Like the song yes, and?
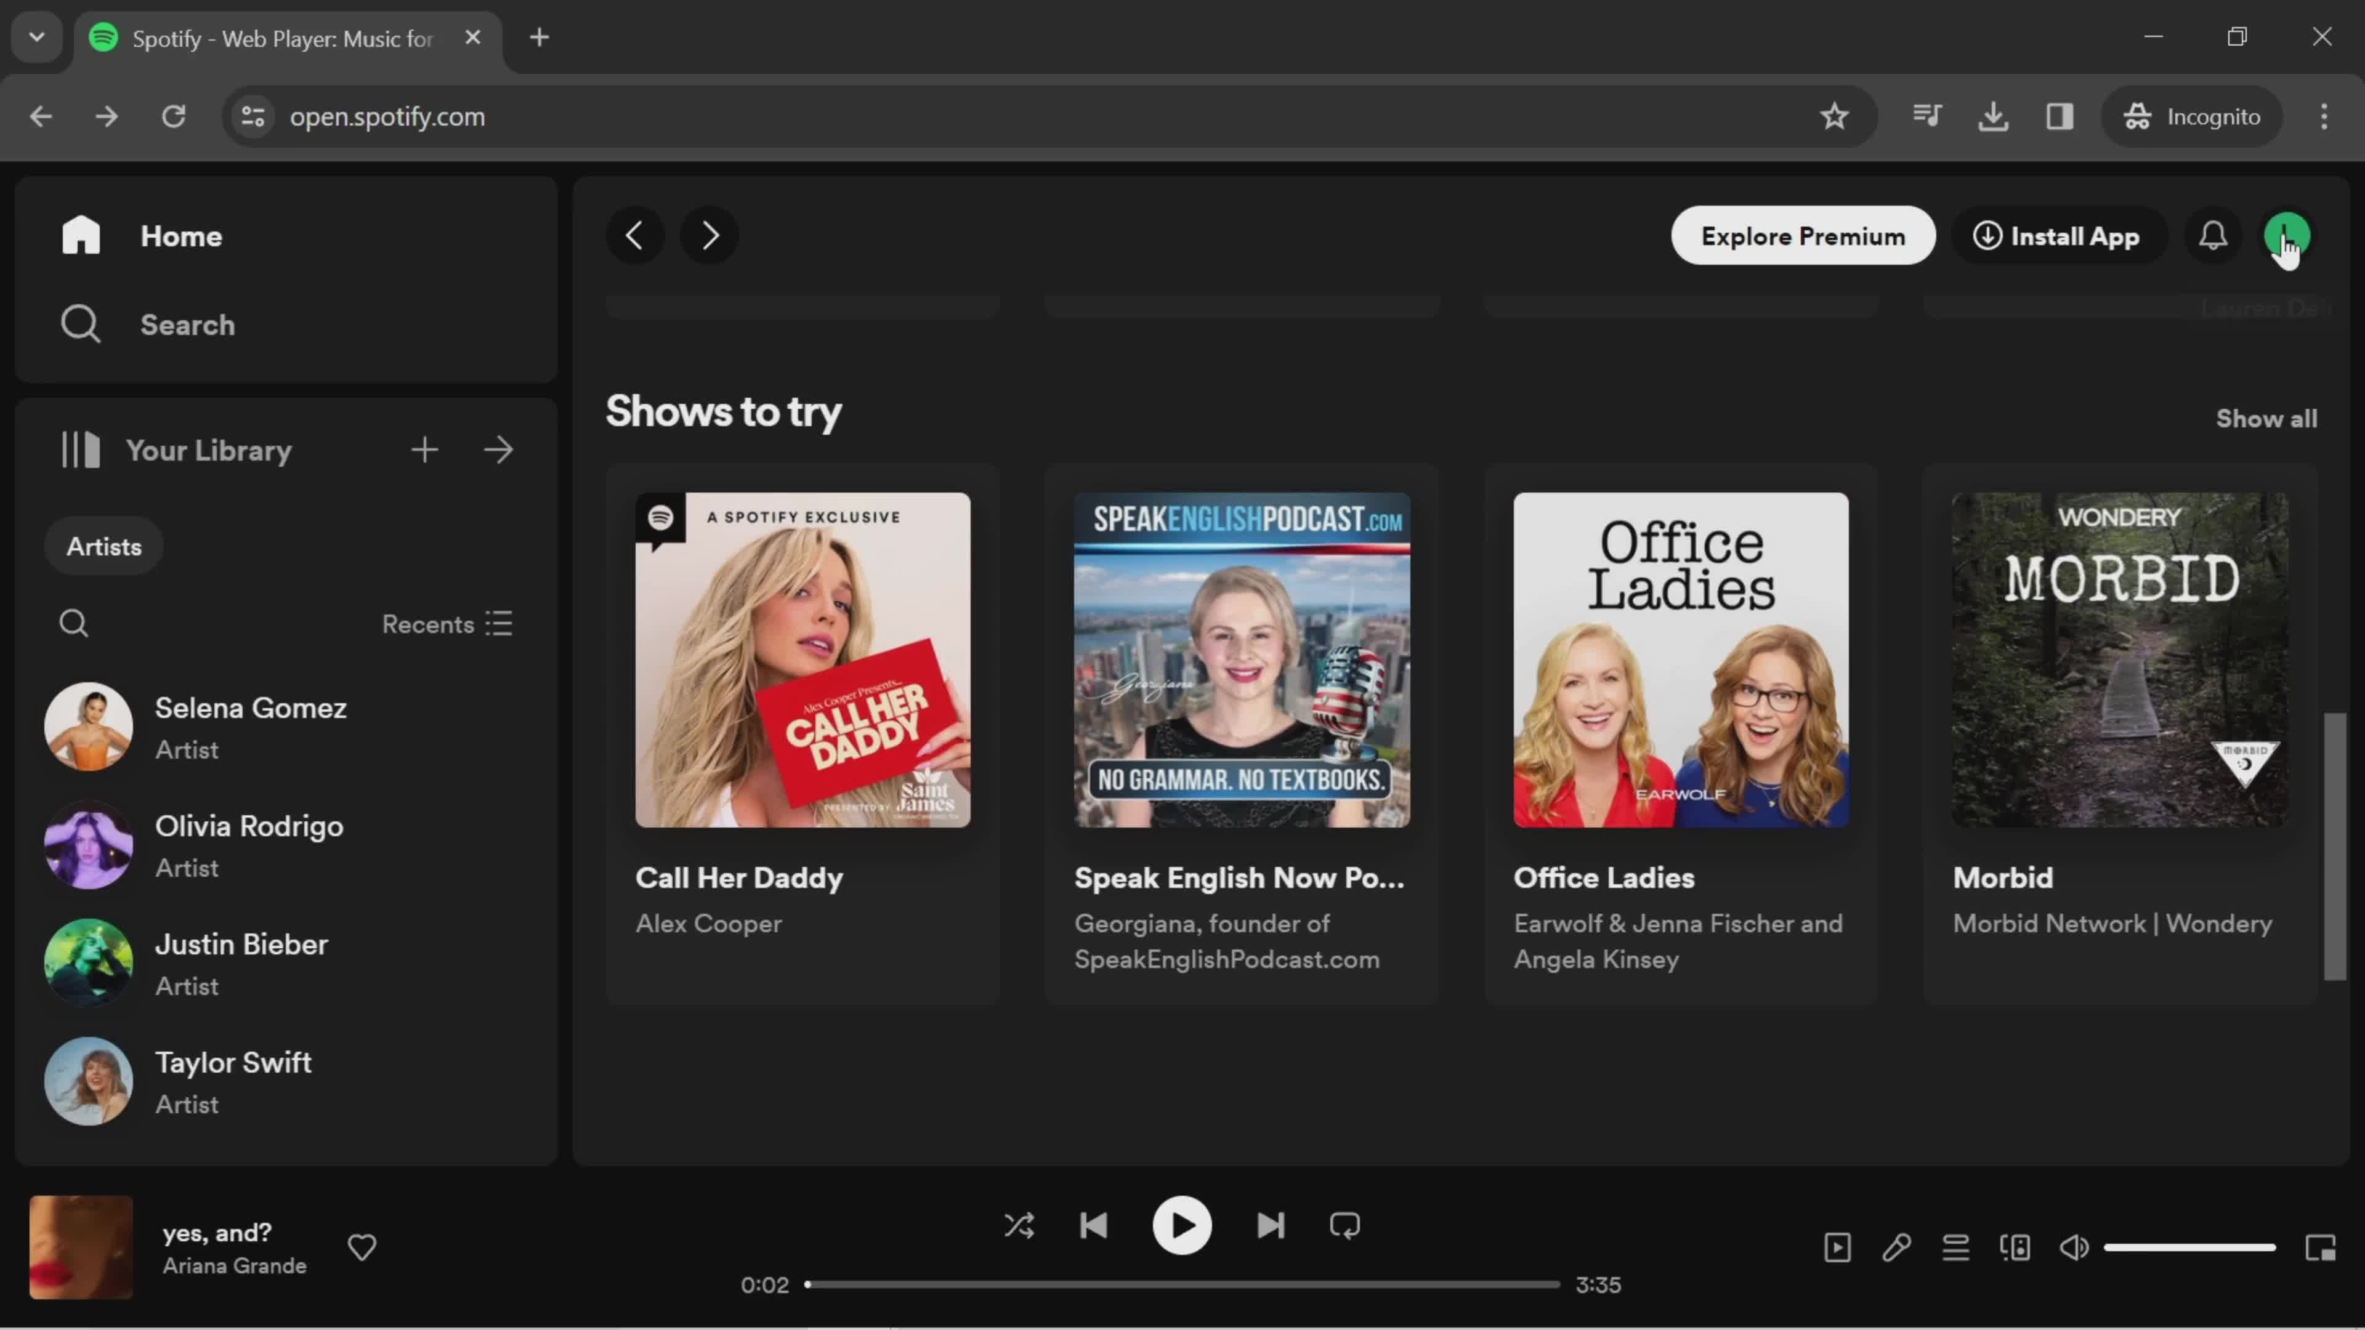 362,1247
